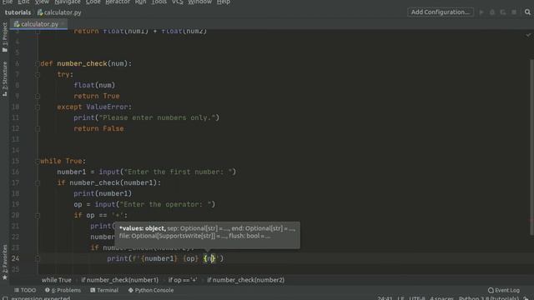
Task: Open the VCS menu
Action: [178, 2]
